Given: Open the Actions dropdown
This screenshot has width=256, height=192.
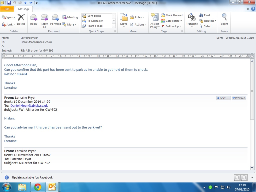Looking at the screenshot, I should point(138,24).
